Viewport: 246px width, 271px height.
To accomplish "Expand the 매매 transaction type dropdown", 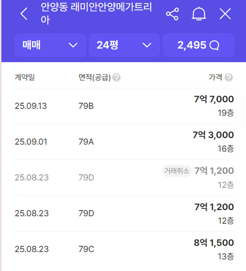I will [50, 45].
